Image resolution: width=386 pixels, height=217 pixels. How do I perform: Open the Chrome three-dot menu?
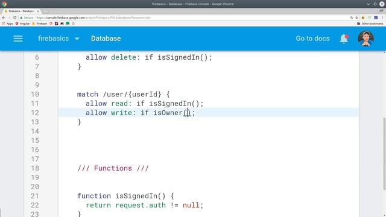click(382, 17)
